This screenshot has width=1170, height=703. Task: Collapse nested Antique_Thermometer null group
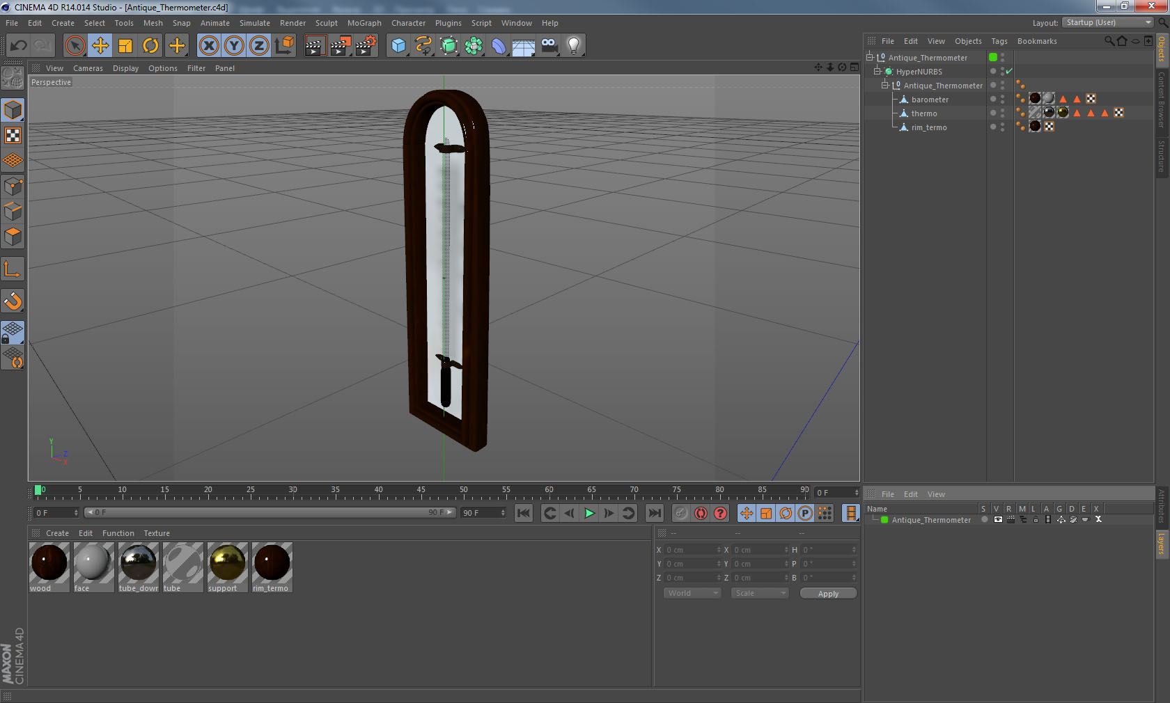885,85
